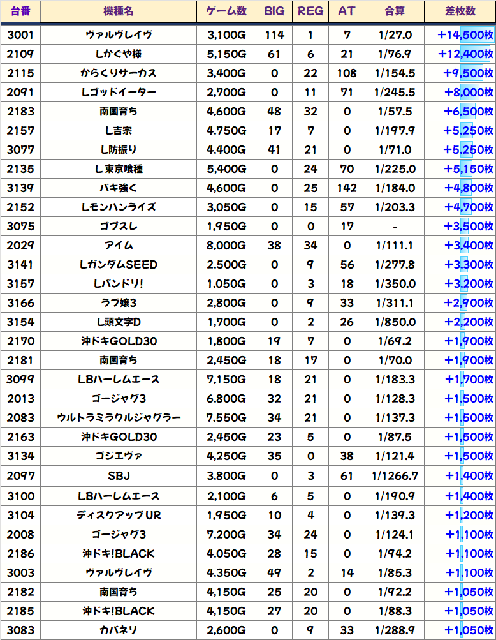Click the +6,500枚 difference value
Viewport: 496px width, 640px height.
click(x=468, y=112)
